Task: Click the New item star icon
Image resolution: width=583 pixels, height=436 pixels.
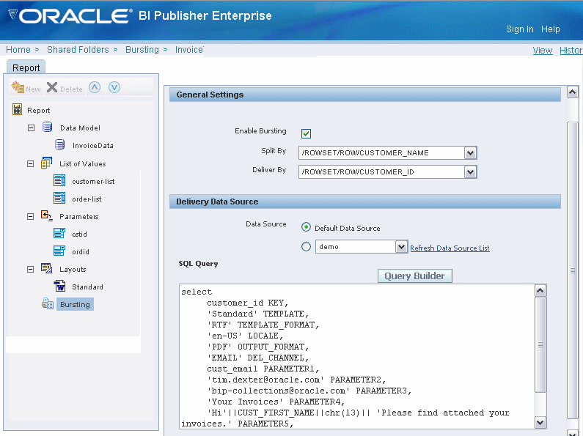Action: click(18, 87)
